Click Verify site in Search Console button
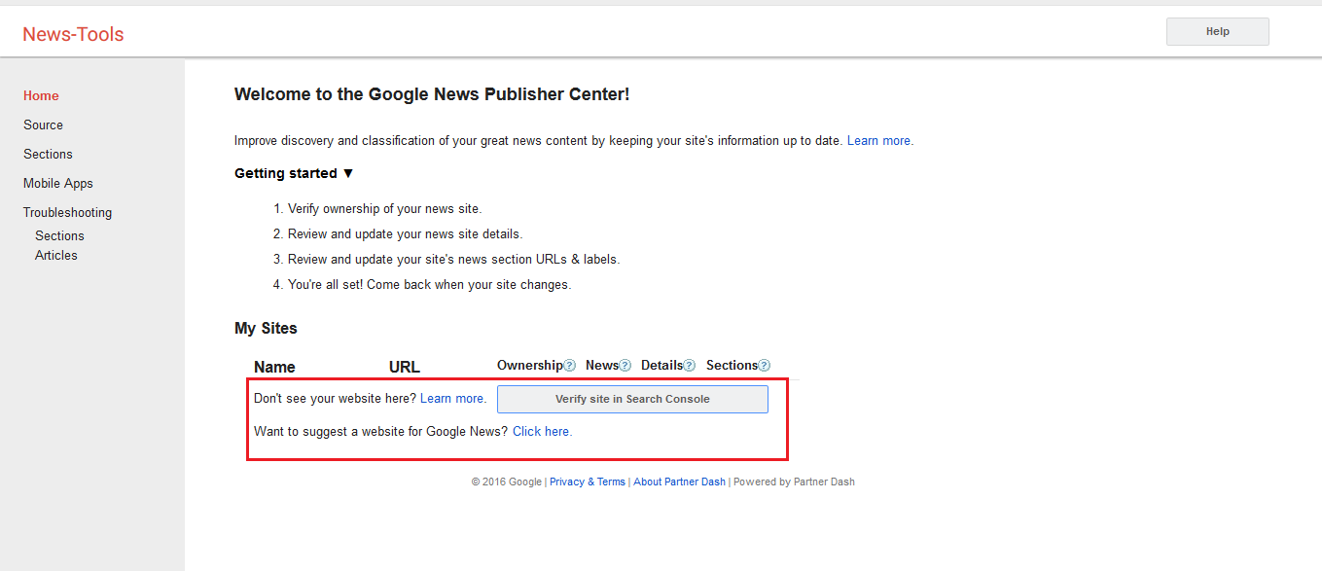Image resolution: width=1322 pixels, height=571 pixels. pyautogui.click(x=632, y=399)
